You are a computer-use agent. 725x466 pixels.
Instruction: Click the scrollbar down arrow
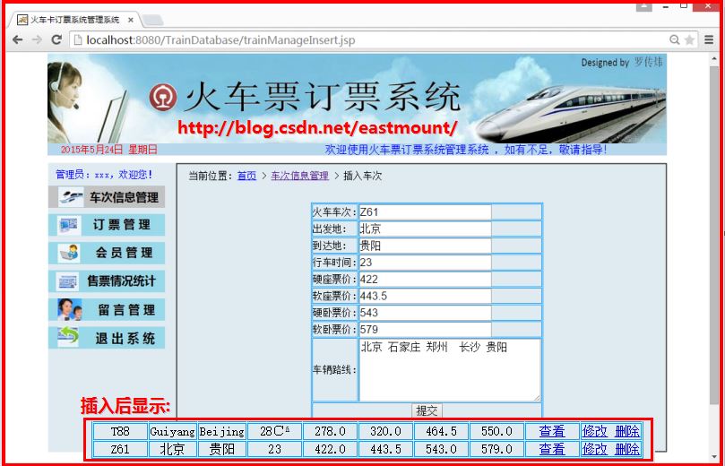tap(714, 457)
